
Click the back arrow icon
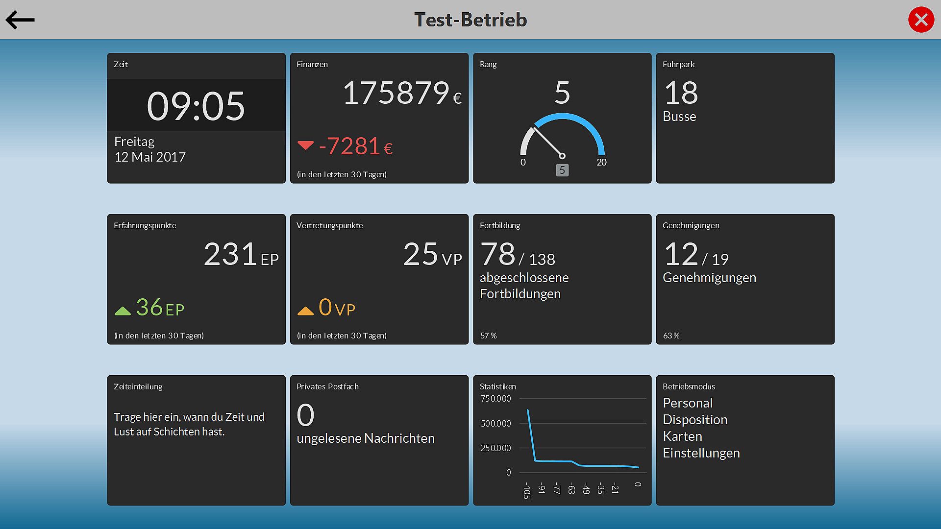tap(20, 20)
